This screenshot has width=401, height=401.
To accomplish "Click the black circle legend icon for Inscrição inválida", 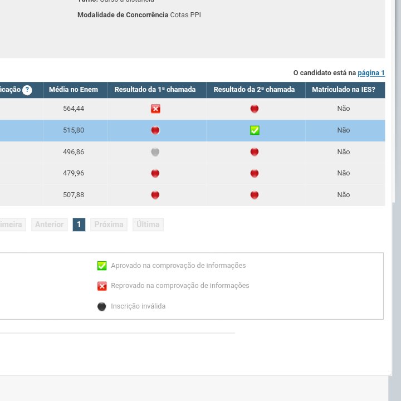I will click(x=102, y=306).
